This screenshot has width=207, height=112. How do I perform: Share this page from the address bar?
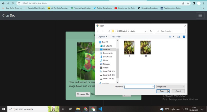pyautogui.click(x=183, y=3)
